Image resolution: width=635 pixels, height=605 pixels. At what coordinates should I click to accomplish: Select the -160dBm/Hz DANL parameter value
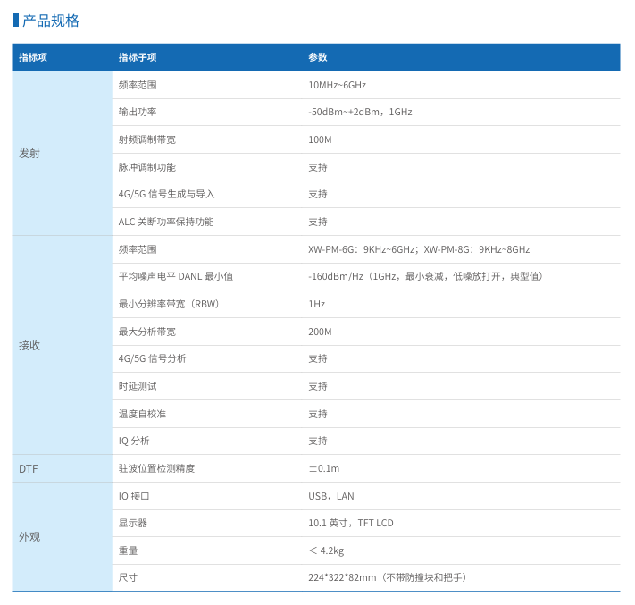tap(425, 277)
